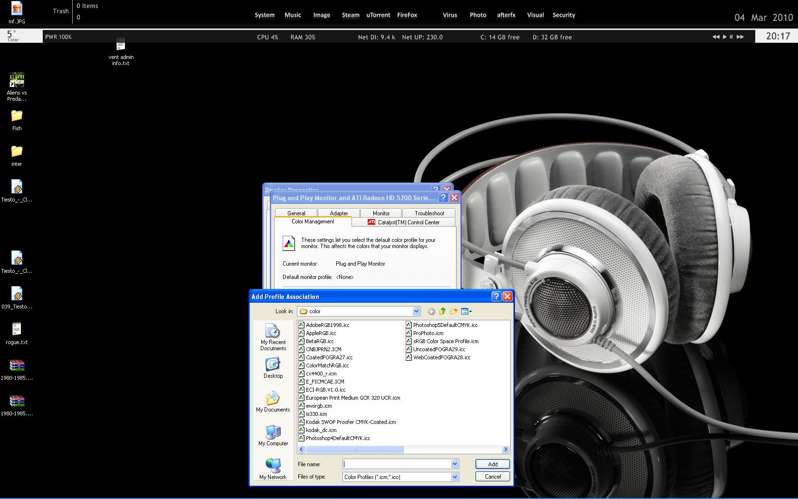Create a new folder in color directory
Screen dimensions: 798x499
454,311
